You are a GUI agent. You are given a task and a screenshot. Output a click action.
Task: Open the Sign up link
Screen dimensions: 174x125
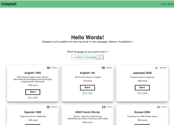coord(171,4)
